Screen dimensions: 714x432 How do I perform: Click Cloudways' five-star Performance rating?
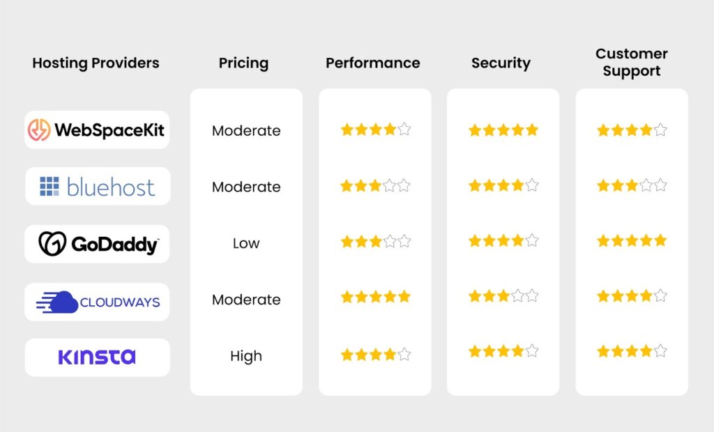[376, 298]
